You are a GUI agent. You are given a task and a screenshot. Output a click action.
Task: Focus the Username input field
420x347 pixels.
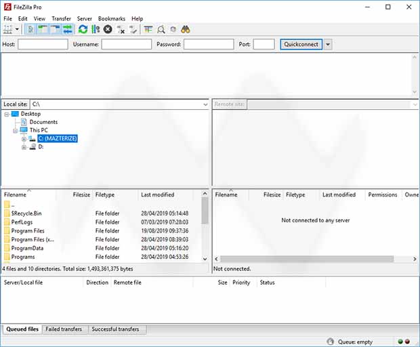pos(127,44)
